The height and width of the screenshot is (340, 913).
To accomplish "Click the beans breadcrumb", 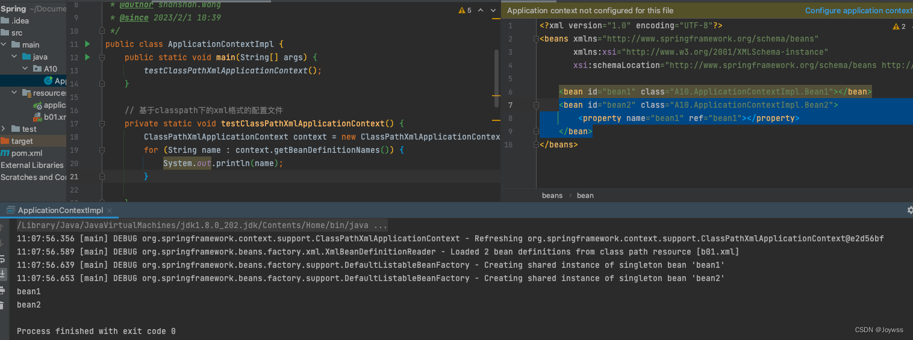I will click(x=552, y=195).
